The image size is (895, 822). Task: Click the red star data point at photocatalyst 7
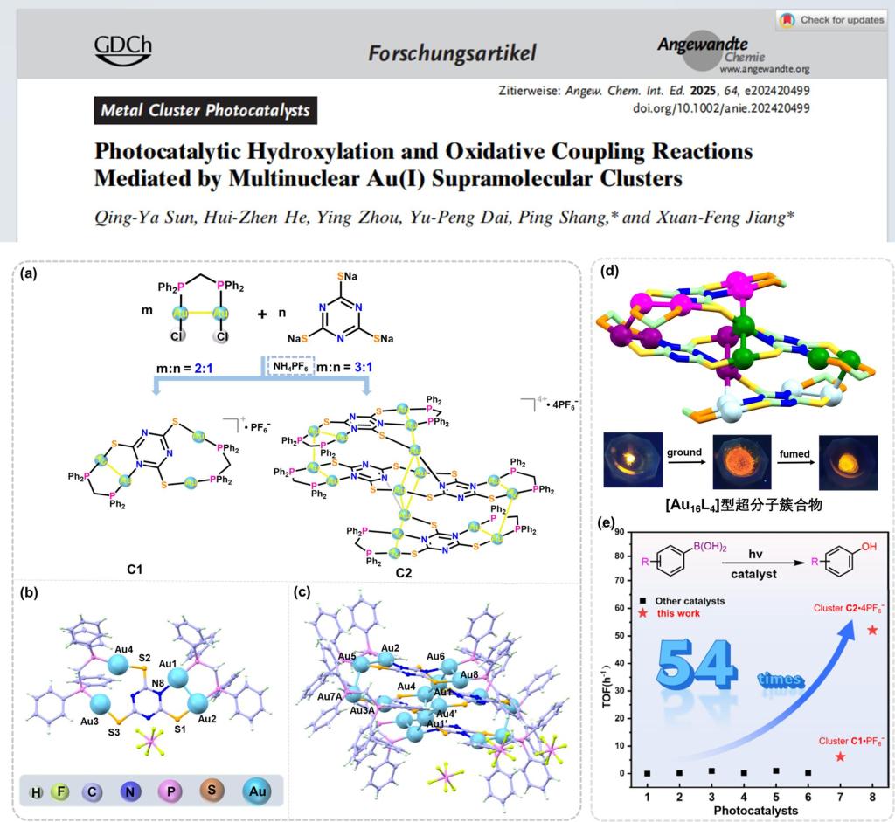(x=840, y=757)
